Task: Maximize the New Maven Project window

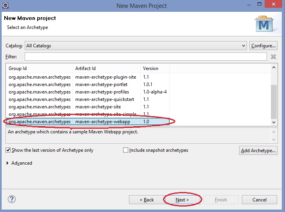Action: pyautogui.click(x=260, y=4)
